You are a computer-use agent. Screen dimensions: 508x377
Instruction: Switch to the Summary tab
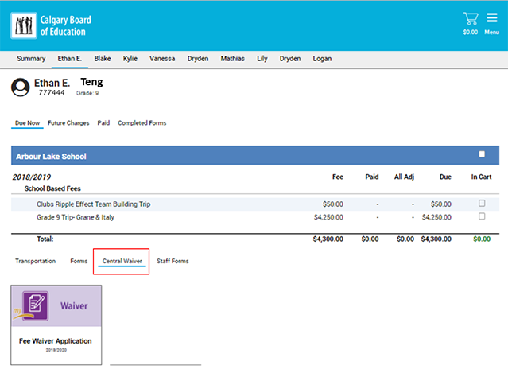(x=31, y=59)
